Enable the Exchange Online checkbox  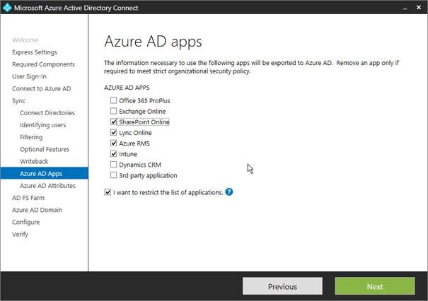pyautogui.click(x=113, y=111)
